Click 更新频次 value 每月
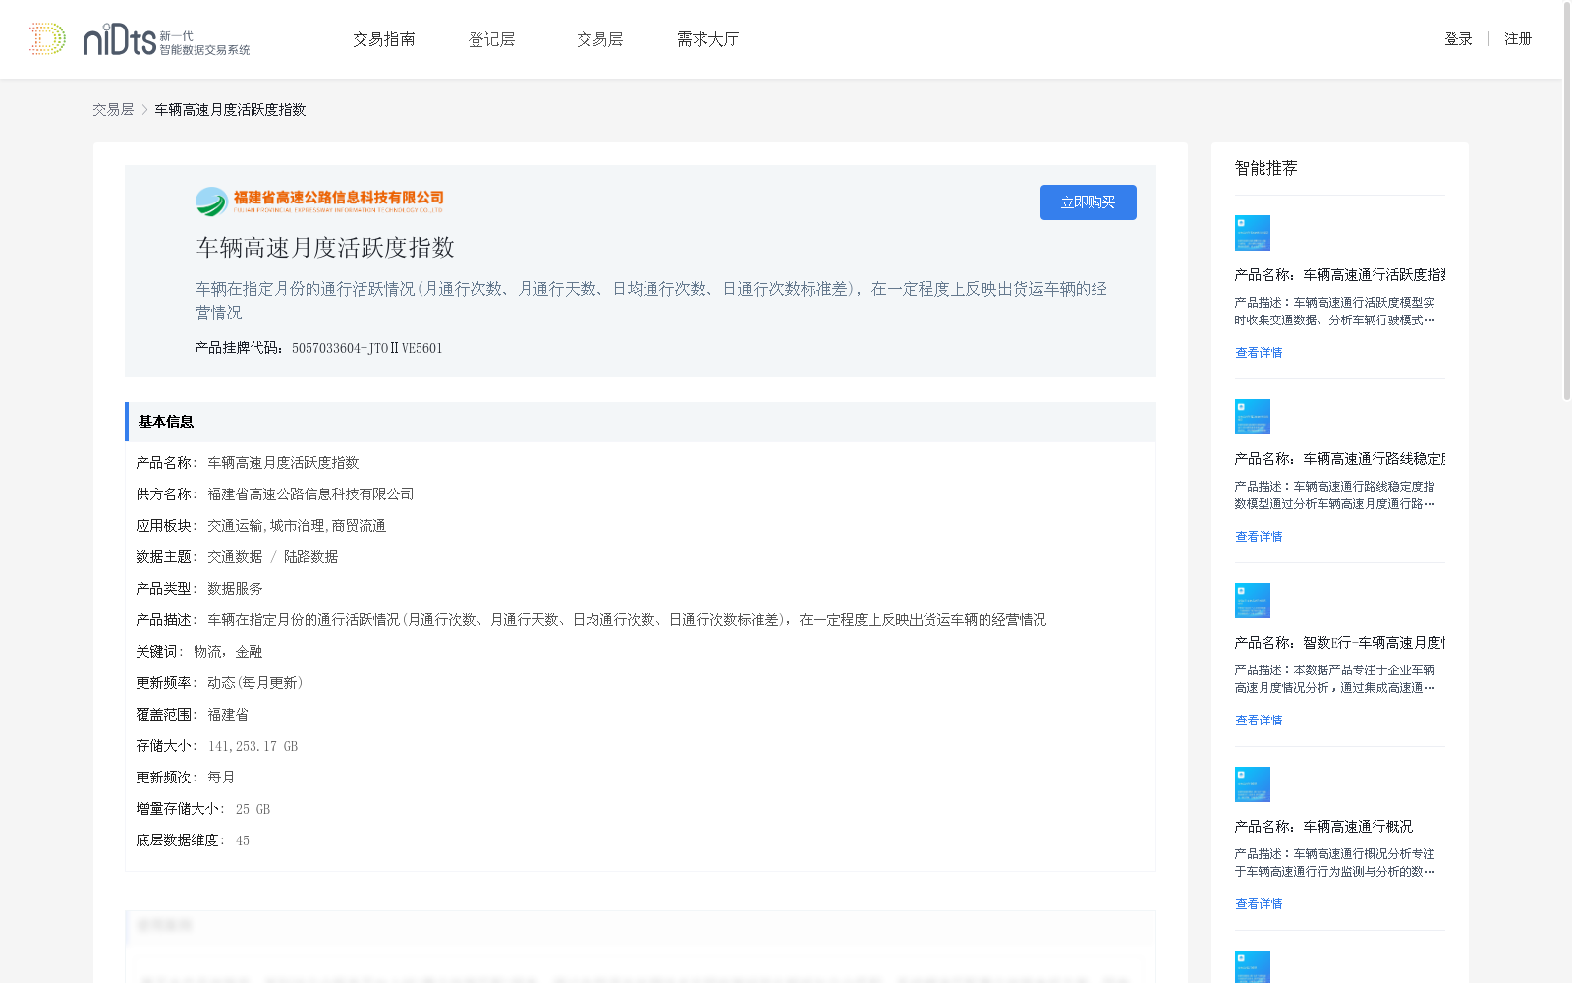This screenshot has width=1572, height=983. (221, 778)
